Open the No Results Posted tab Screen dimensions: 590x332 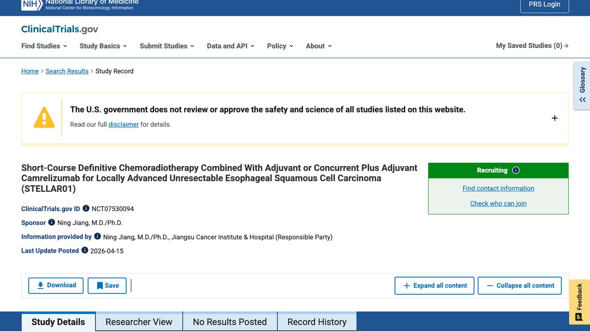[230, 322]
